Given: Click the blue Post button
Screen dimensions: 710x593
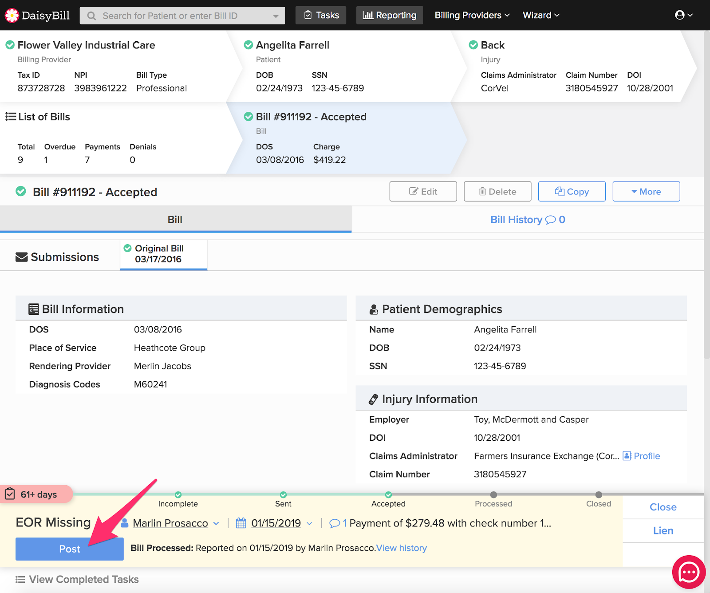Looking at the screenshot, I should 70,549.
